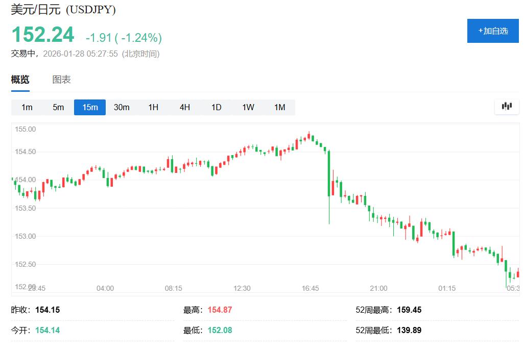Click the 52周最低 value 139.89

tap(409, 330)
